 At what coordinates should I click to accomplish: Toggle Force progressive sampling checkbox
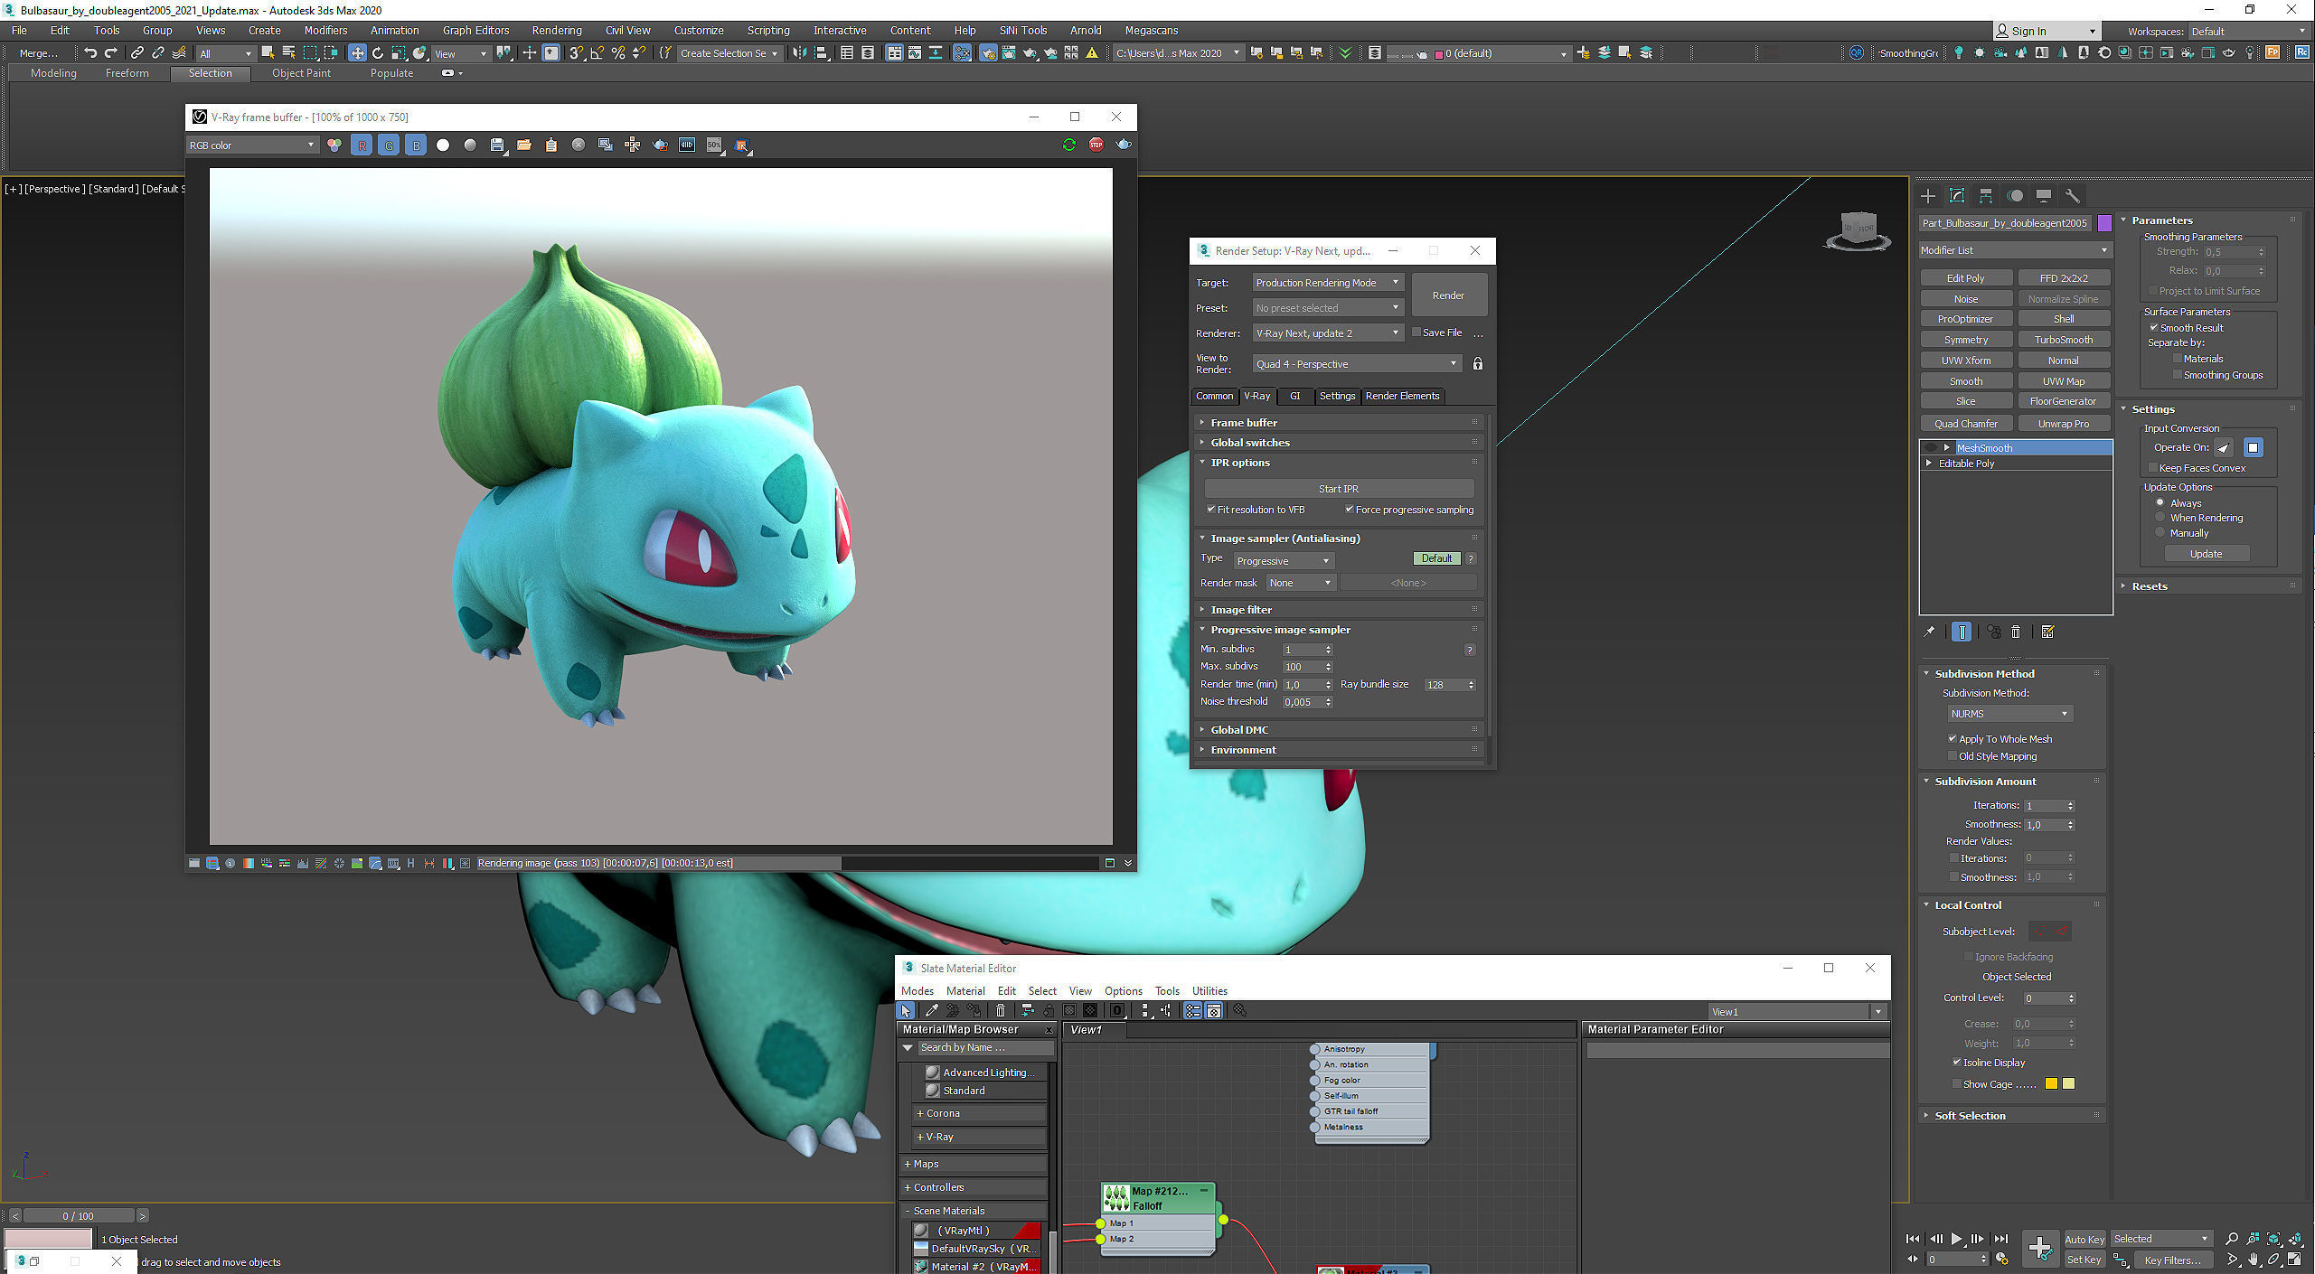click(x=1349, y=510)
